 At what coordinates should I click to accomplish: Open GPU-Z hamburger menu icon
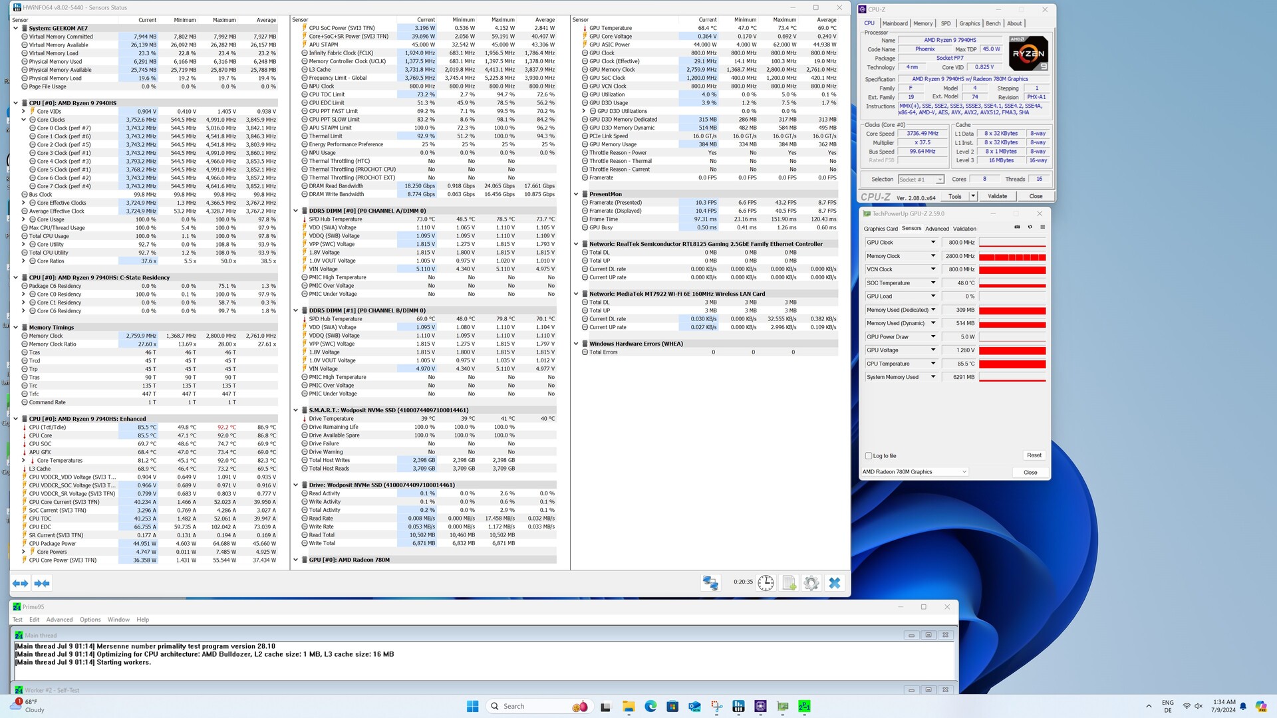tap(1042, 227)
